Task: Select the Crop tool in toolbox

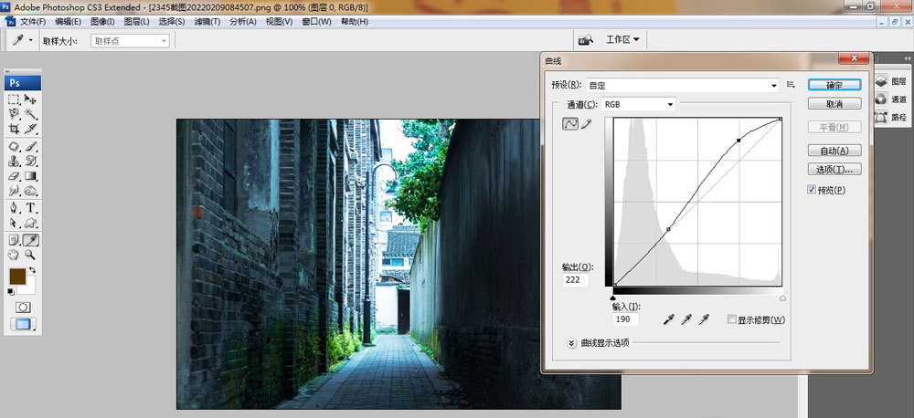Action: pos(15,130)
